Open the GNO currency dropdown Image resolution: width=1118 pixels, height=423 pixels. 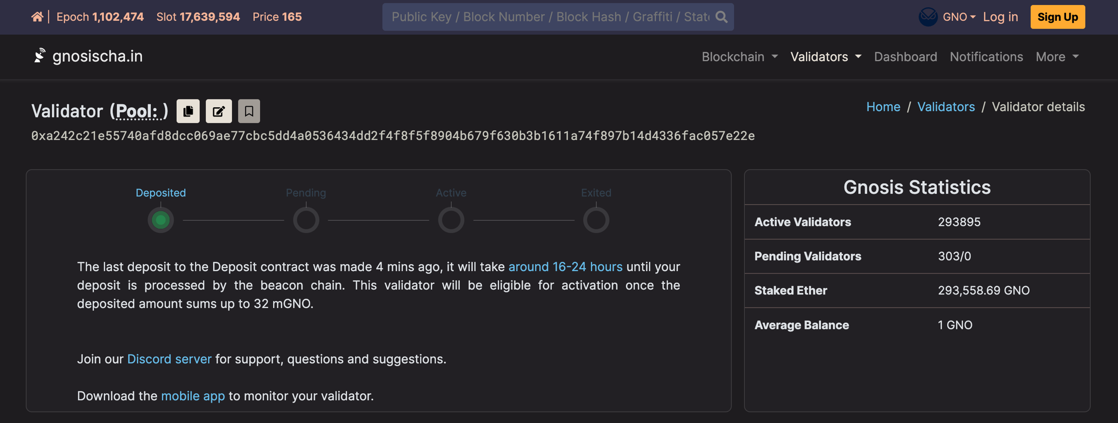(x=959, y=17)
